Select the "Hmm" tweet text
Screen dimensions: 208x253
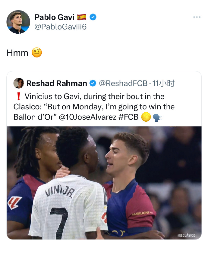(x=17, y=53)
